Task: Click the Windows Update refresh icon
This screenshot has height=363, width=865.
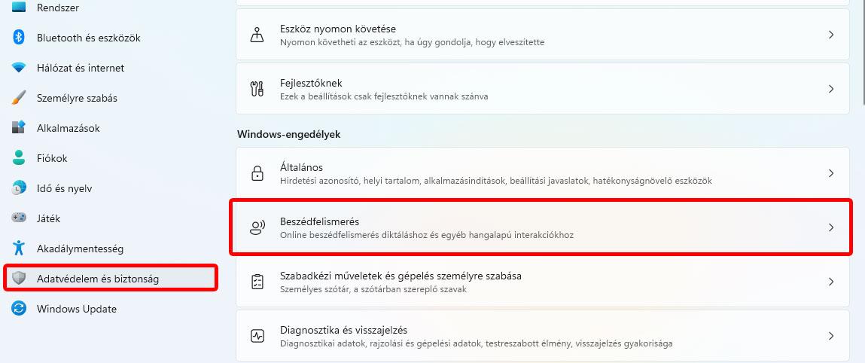Action: click(20, 309)
